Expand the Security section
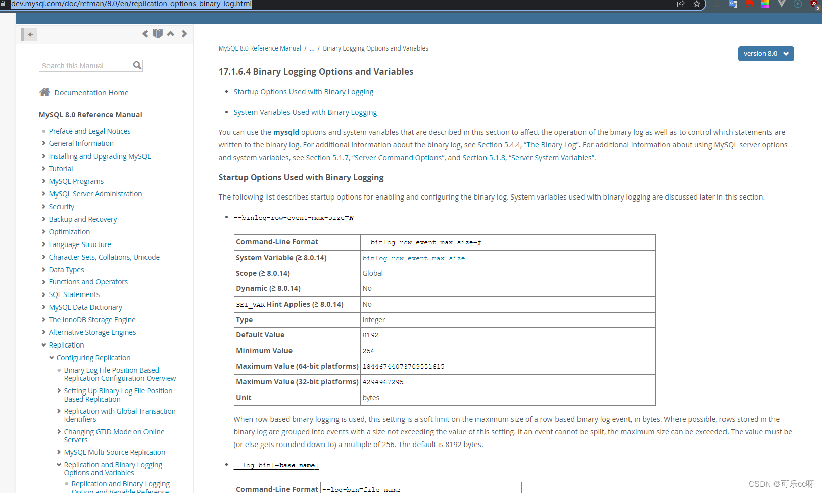The image size is (822, 493). pyautogui.click(x=44, y=207)
